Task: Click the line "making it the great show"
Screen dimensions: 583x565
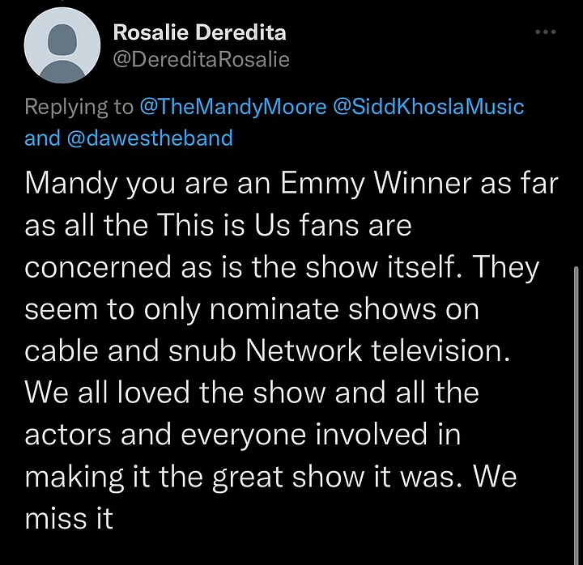Action: [196, 478]
